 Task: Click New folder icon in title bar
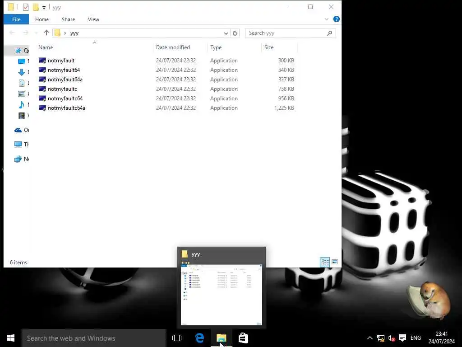[x=36, y=7]
